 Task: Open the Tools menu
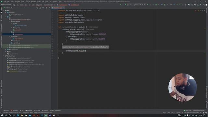tap(47, 2)
